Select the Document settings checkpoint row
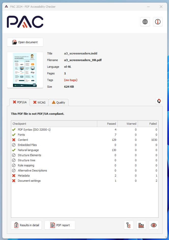Image resolution: width=169 pixels, height=240 pixels. click(29, 181)
